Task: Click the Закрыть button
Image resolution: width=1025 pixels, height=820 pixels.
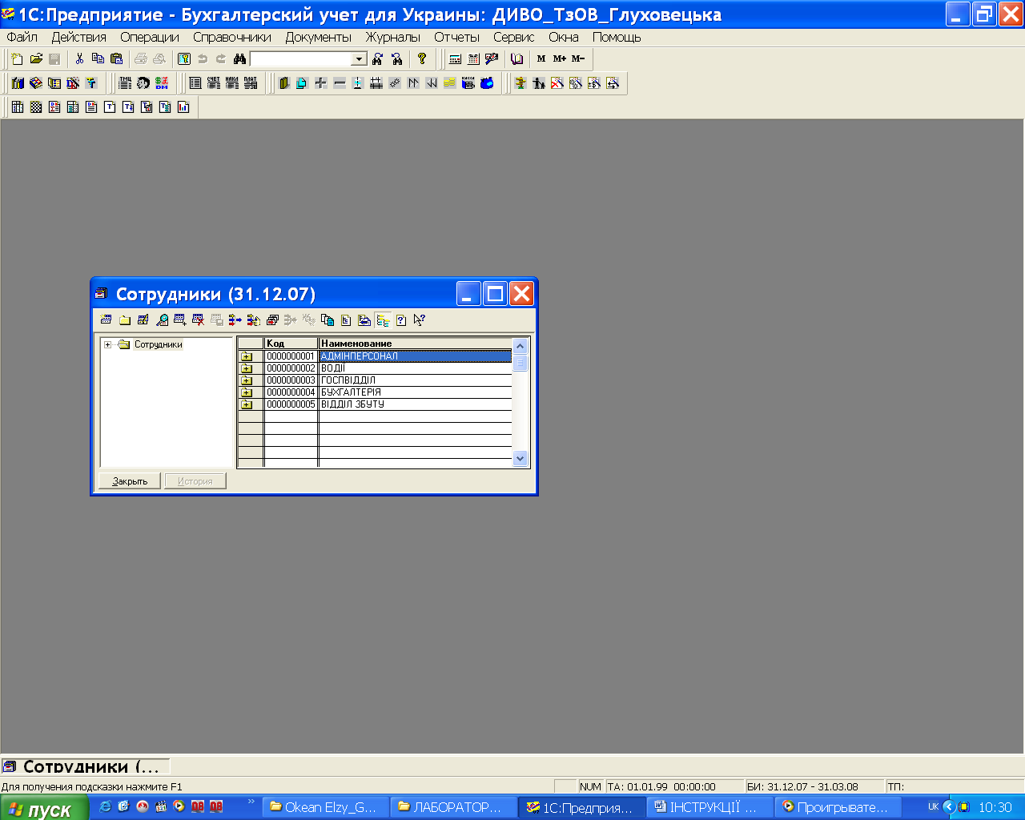Action: point(130,481)
